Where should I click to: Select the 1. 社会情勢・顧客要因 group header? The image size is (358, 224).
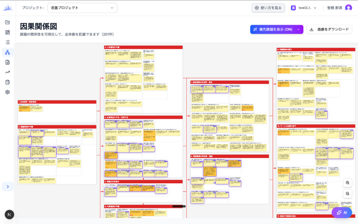click(57, 102)
